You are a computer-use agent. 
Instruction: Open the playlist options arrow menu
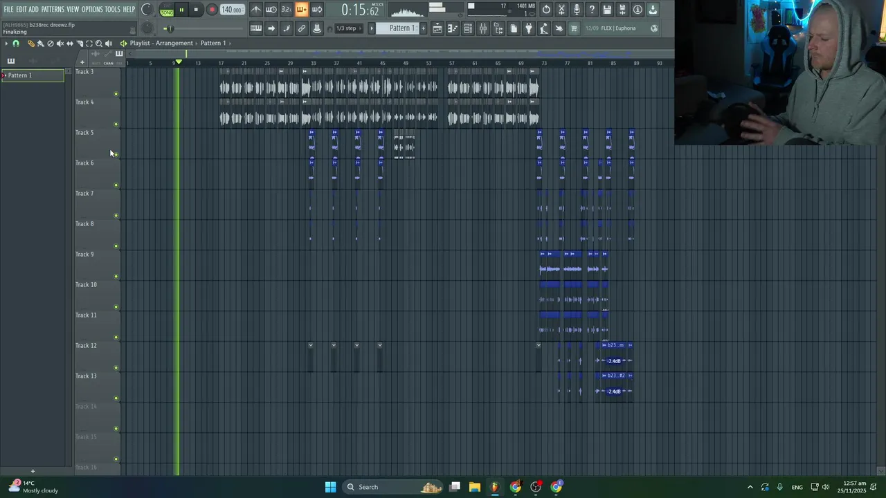pos(6,43)
